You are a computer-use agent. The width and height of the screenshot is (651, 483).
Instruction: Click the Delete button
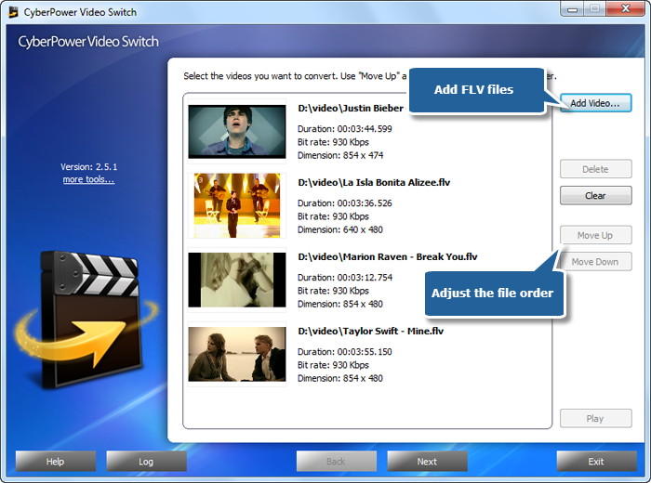[596, 169]
